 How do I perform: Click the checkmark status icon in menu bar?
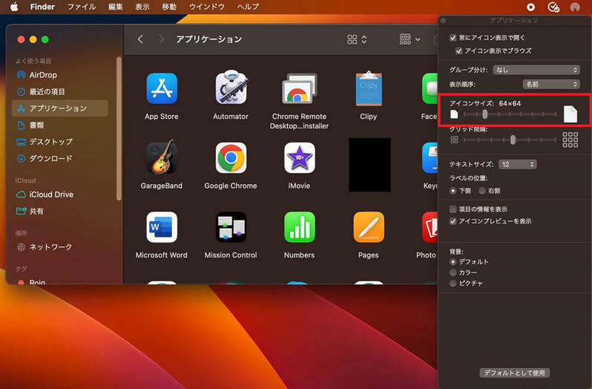click(553, 7)
